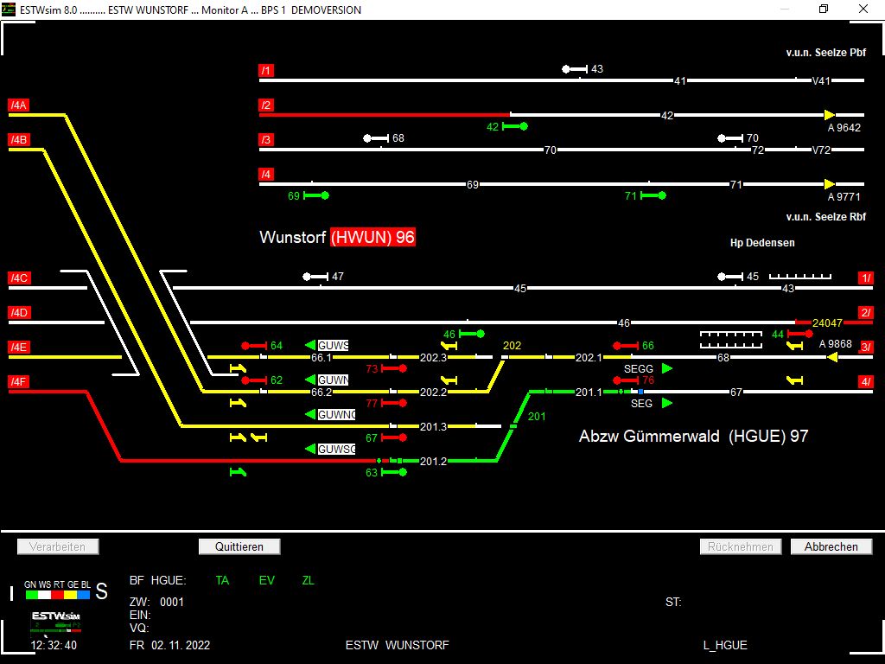Select the green triangle next to GUWS

(x=311, y=345)
